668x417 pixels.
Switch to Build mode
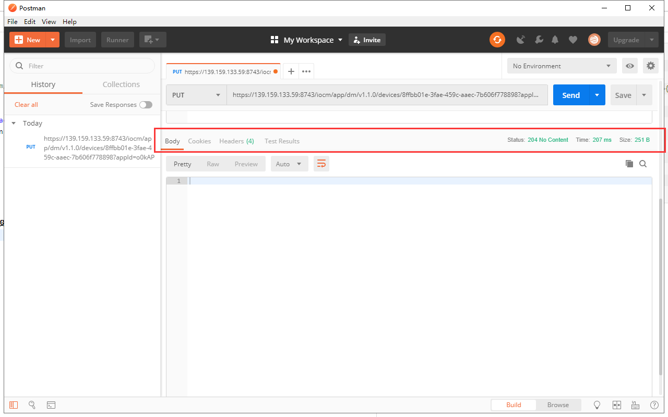(514, 405)
